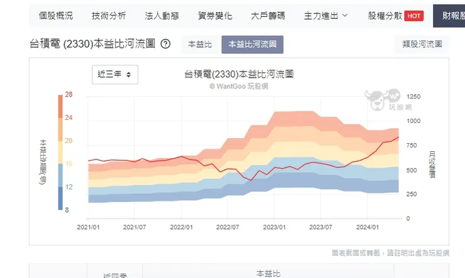Click x-axis label 2021/07

click(134, 227)
